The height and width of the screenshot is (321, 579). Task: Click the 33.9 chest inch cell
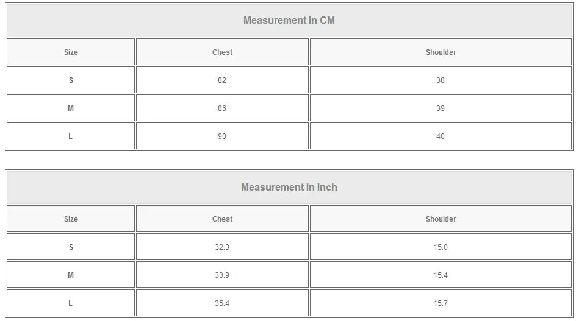pos(222,275)
